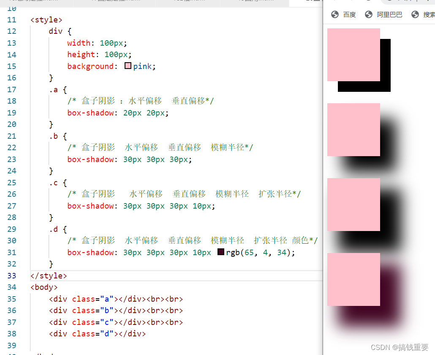Click the first pink box with solid shadow
This screenshot has width=435, height=355.
354,55
